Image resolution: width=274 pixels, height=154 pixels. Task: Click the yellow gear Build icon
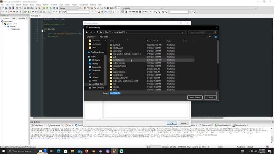click(x=44, y=8)
